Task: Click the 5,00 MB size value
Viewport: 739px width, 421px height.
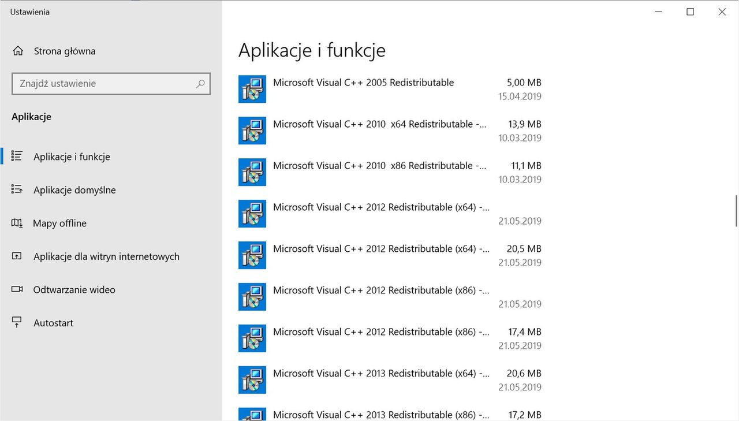Action: 524,83
